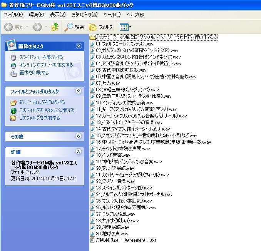Click the online print order icon
Screen dimensions: 261x251
pyautogui.click(x=13, y=65)
